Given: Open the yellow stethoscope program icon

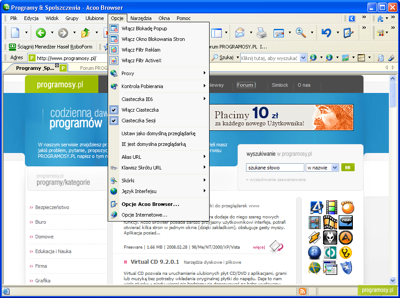Looking at the screenshot, I should (x=346, y=253).
